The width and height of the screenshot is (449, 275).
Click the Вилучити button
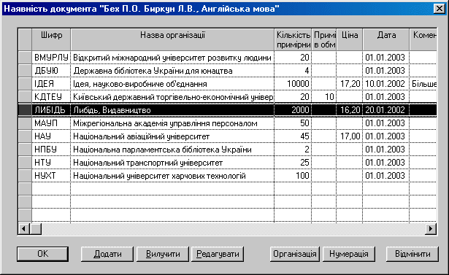coord(163,254)
